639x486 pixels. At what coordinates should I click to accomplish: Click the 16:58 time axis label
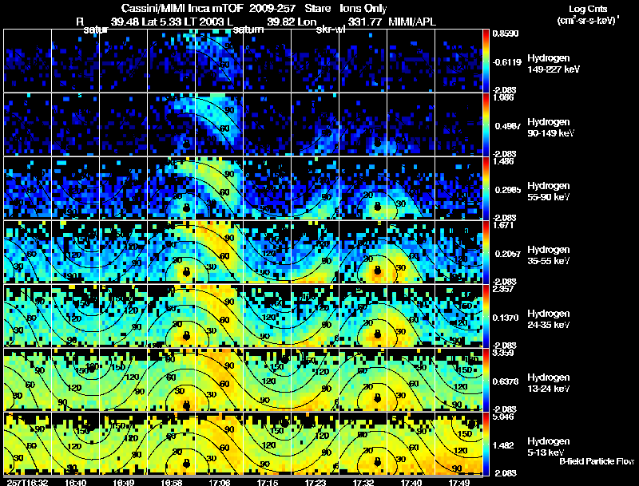pos(172,482)
